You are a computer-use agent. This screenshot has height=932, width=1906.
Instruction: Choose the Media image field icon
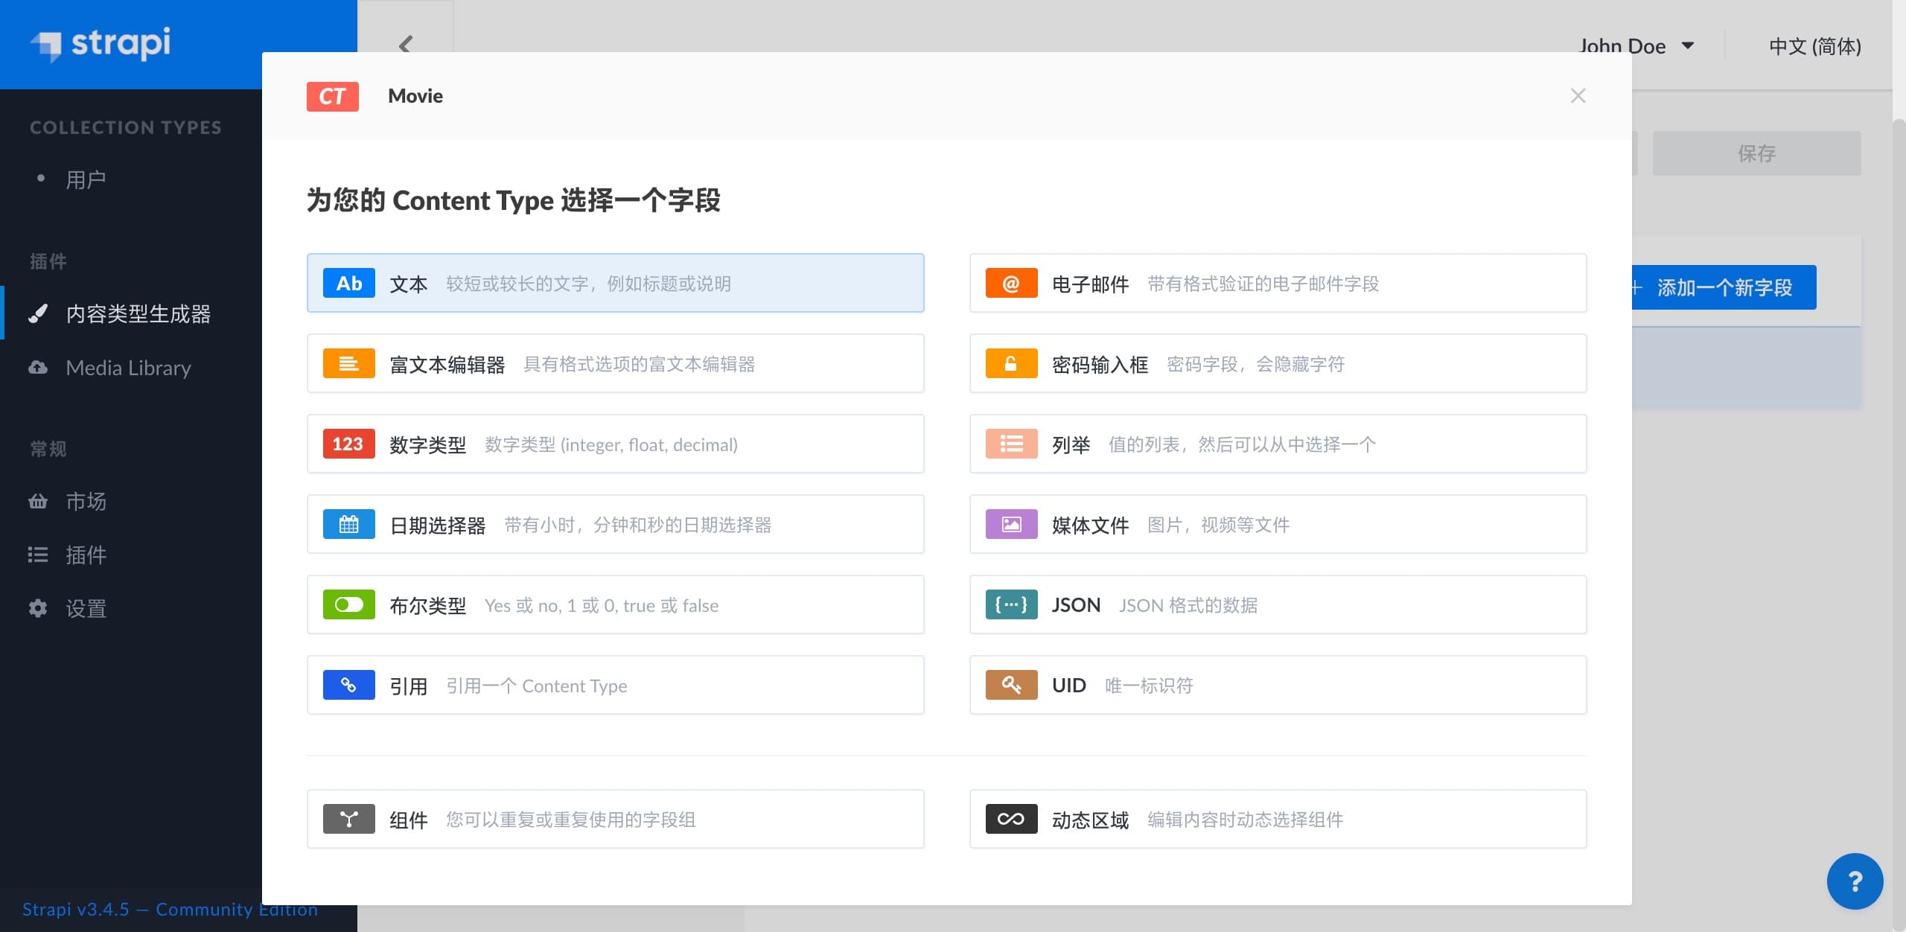pyautogui.click(x=1011, y=524)
